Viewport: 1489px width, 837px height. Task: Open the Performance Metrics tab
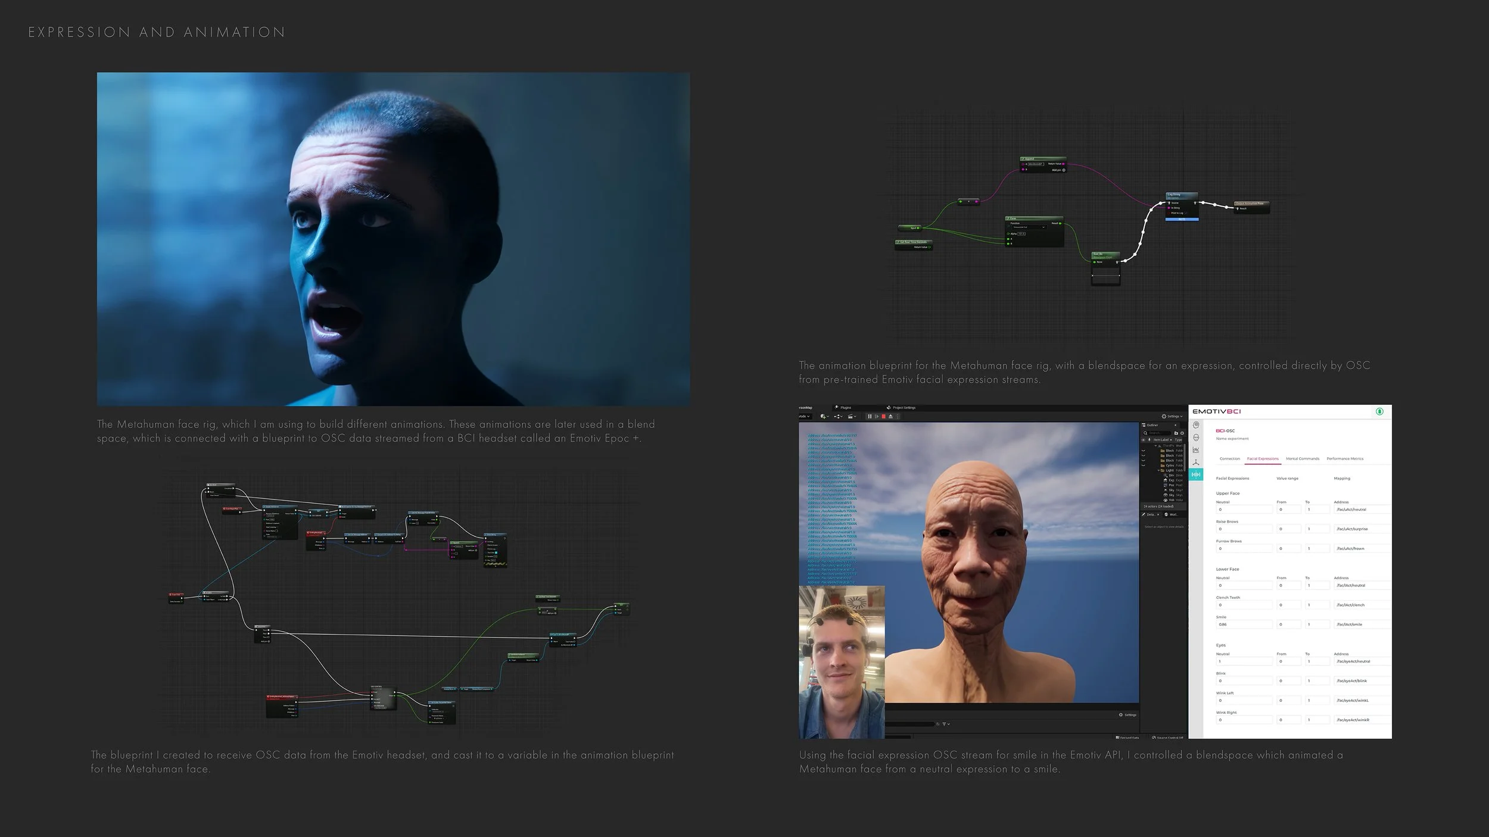1345,458
